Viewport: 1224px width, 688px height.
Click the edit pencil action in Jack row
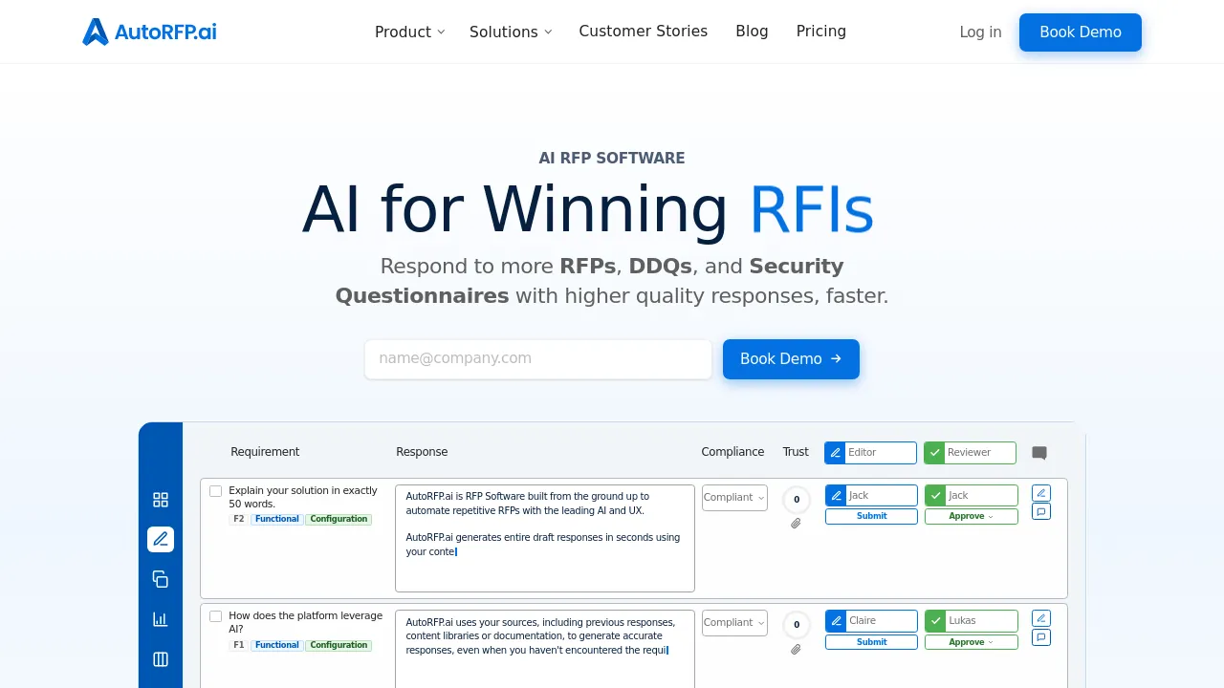click(x=1041, y=493)
